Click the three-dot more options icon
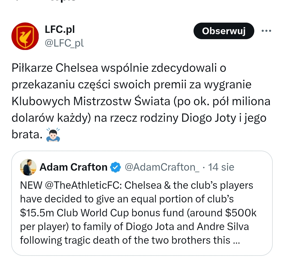 point(266,31)
